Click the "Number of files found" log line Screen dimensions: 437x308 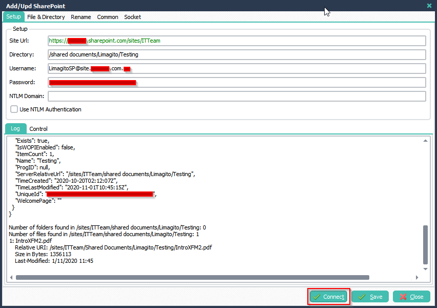pos(104,234)
